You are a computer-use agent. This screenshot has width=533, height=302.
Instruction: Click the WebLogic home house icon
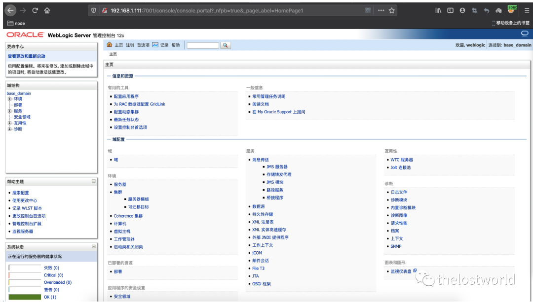tap(110, 44)
